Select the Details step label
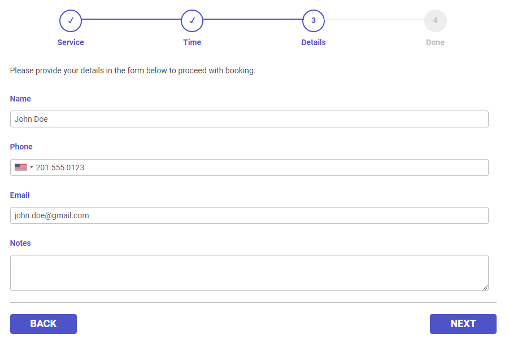Screen dimensions: 509x344 click(x=314, y=42)
